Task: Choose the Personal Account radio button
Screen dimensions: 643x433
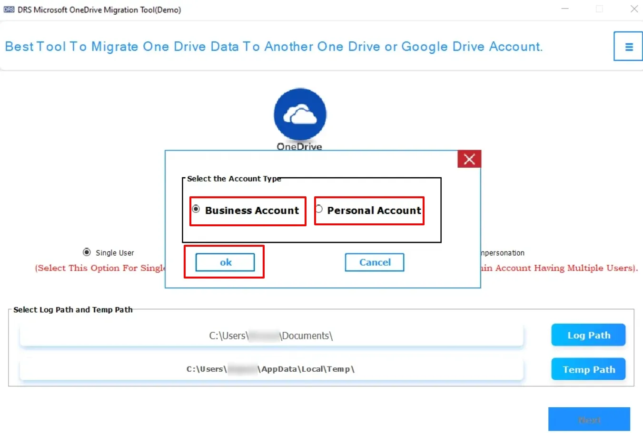Action: 319,209
